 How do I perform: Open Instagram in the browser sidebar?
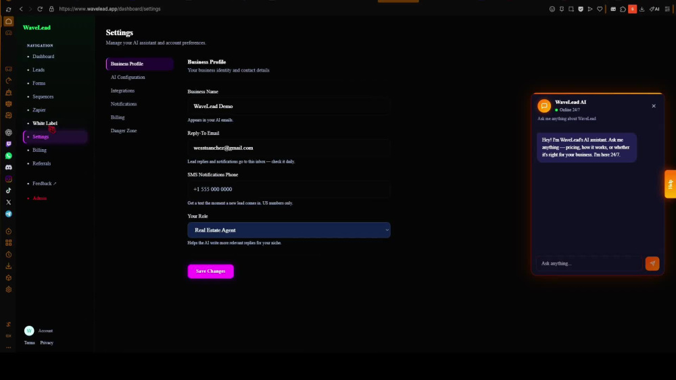click(9, 179)
